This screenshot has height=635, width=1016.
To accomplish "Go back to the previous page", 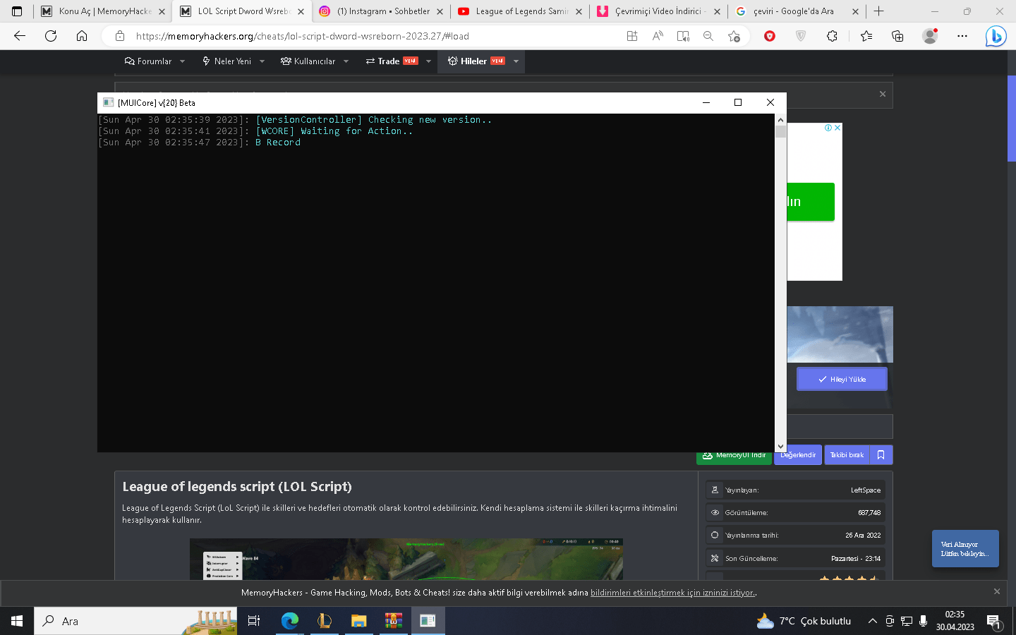I will click(x=20, y=36).
